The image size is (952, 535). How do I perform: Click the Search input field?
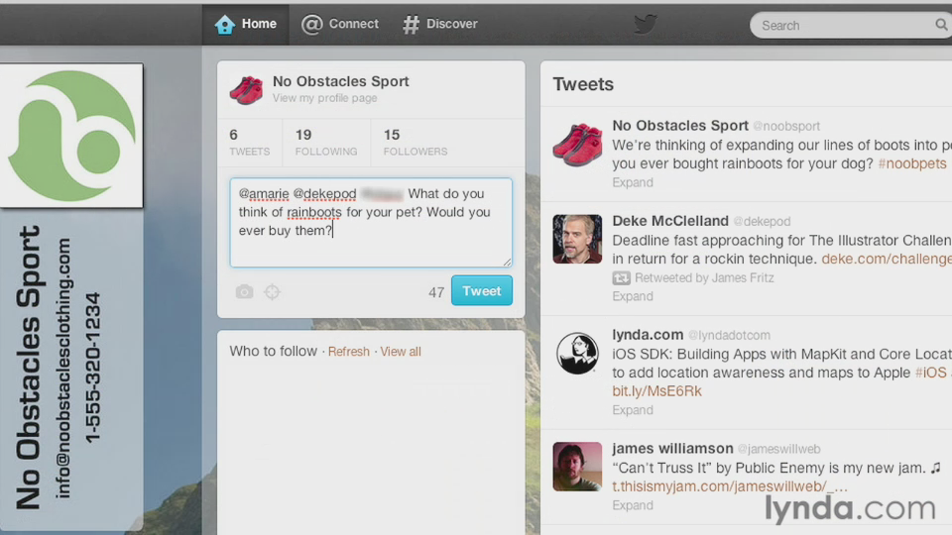[843, 25]
